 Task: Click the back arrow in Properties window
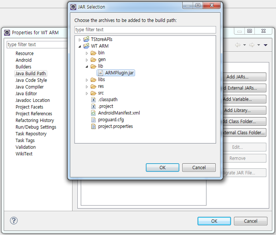[x=237, y=45]
